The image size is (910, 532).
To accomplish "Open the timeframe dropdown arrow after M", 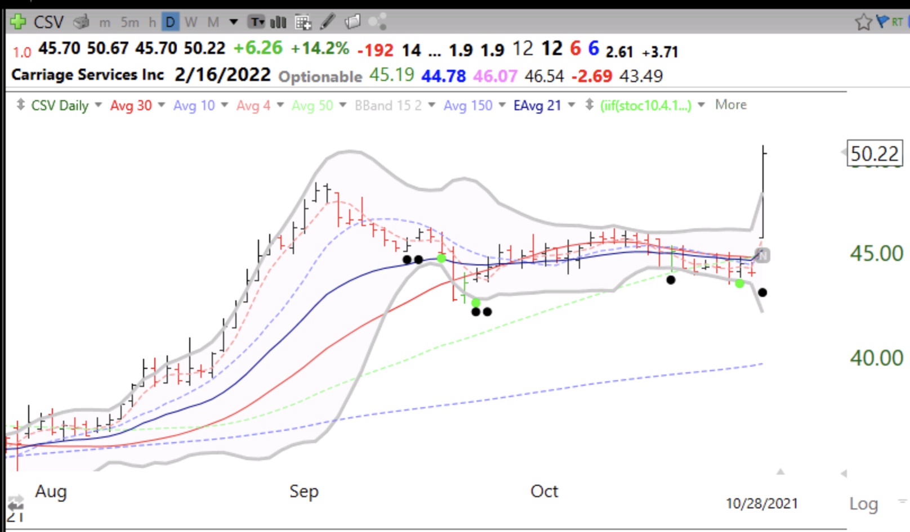I will coord(234,22).
